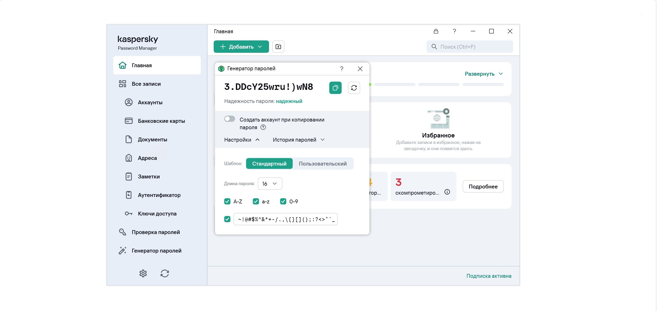The image size is (657, 311).
Task: Copy the generated password
Action: [335, 88]
